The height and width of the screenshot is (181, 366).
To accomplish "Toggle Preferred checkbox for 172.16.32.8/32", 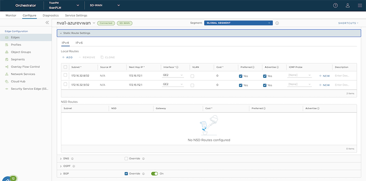I will (240, 75).
